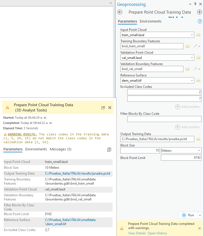Click Training Boundary Features input field
Image resolution: width=204 pixels, height=236 pixels.
[152, 46]
